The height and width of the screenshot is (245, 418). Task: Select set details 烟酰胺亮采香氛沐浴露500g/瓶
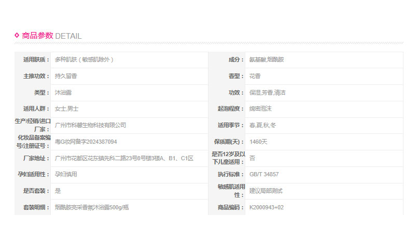pos(92,207)
